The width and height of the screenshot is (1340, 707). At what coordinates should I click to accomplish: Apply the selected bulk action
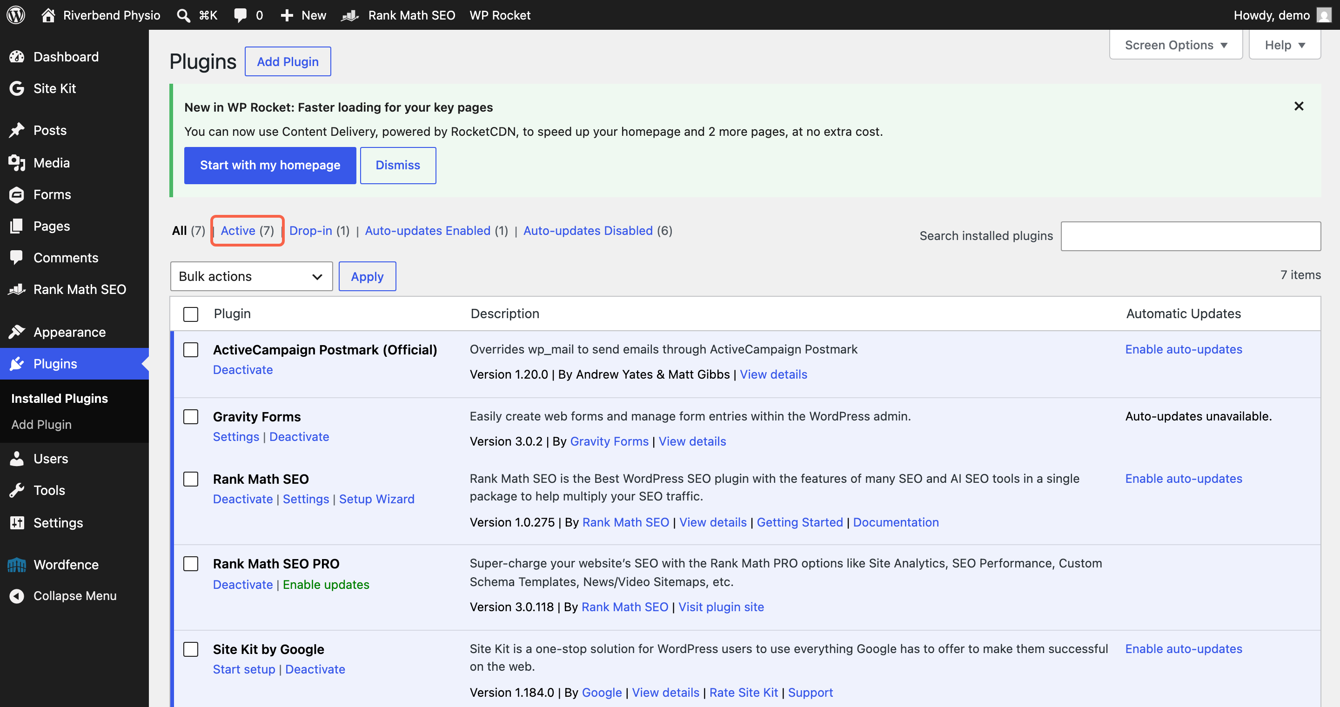click(367, 276)
